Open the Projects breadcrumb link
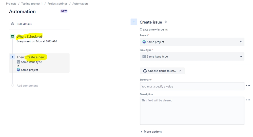This screenshot has width=253, height=137. (11, 4)
